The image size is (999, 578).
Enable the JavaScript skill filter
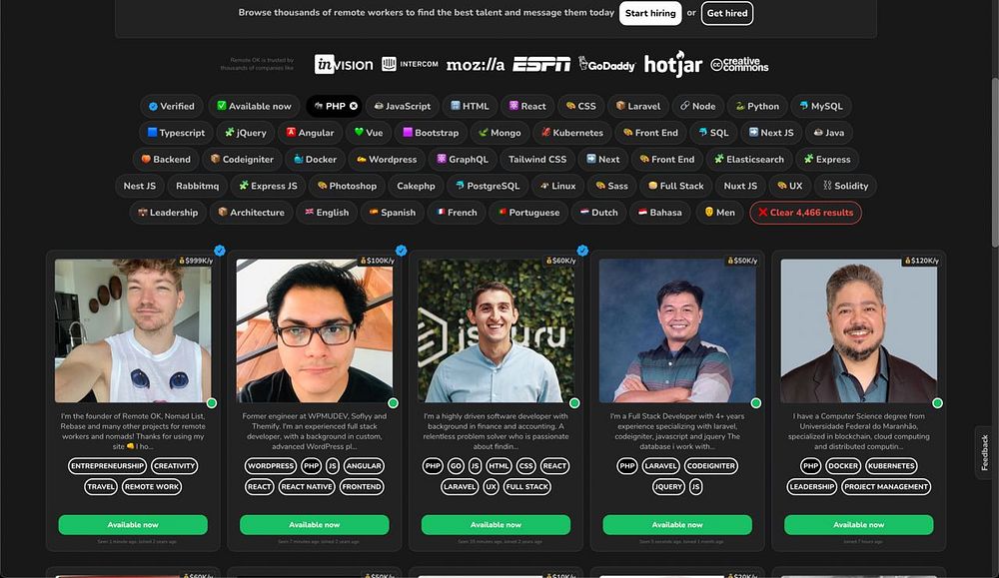(x=402, y=106)
